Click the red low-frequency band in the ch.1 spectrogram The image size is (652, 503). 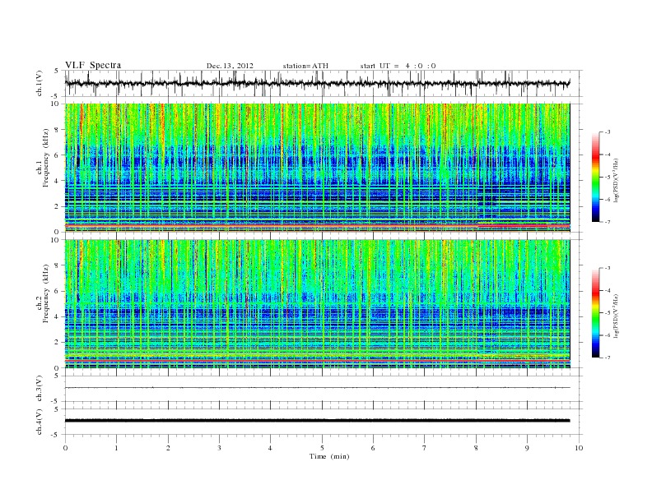click(317, 225)
